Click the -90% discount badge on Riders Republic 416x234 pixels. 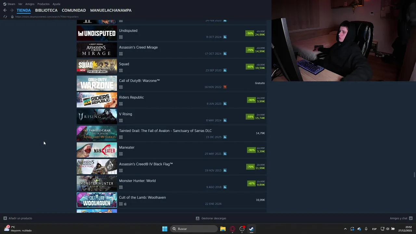coord(251,100)
